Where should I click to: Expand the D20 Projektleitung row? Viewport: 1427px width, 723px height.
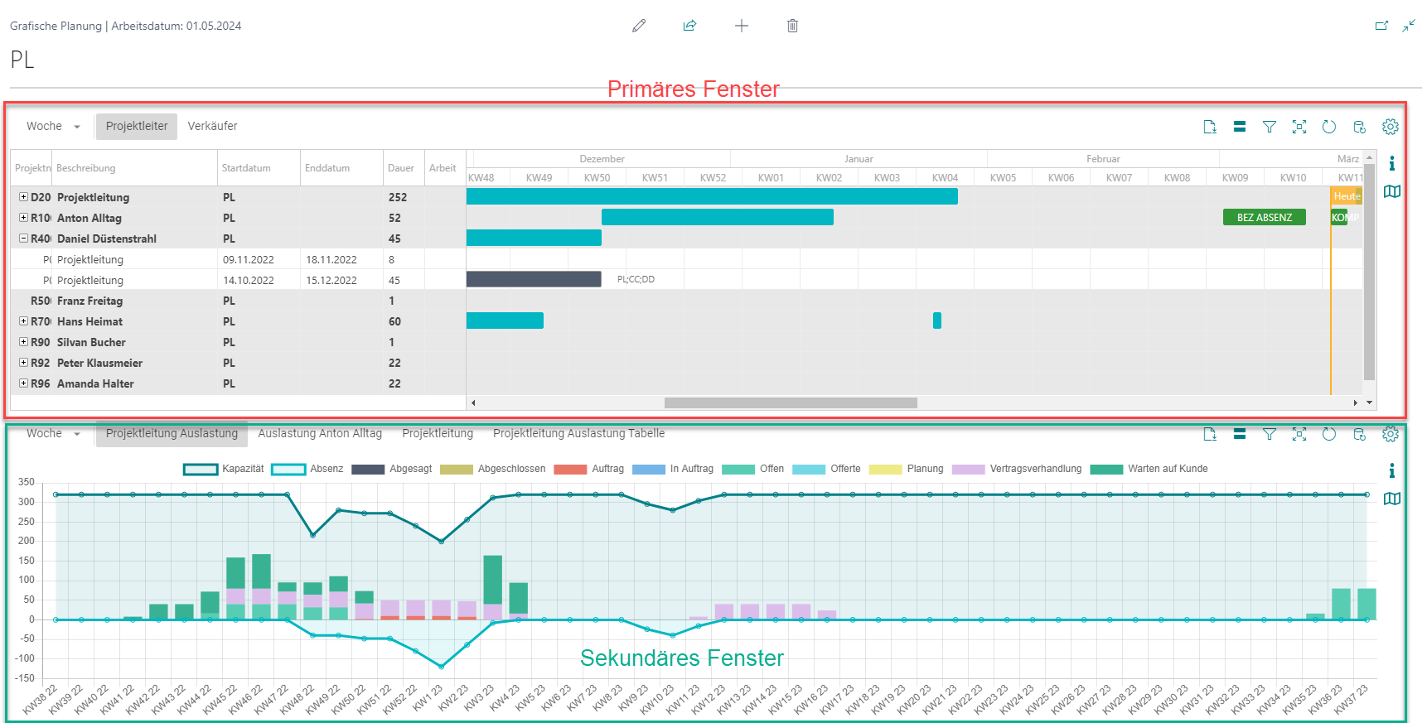pyautogui.click(x=23, y=197)
